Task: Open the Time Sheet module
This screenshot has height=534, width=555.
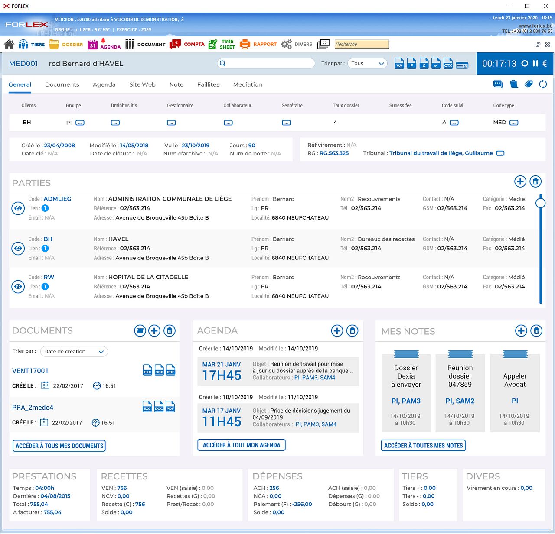Action: [x=222, y=44]
